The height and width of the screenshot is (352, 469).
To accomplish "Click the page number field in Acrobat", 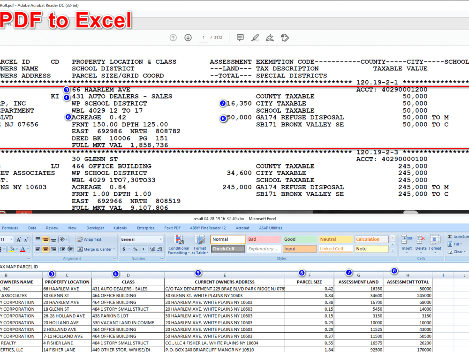I will 204,38.
